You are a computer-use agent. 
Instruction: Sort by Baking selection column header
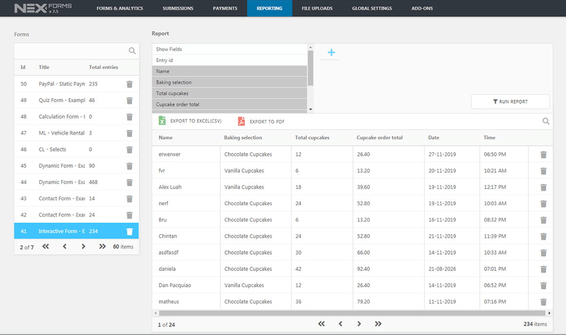pos(243,138)
